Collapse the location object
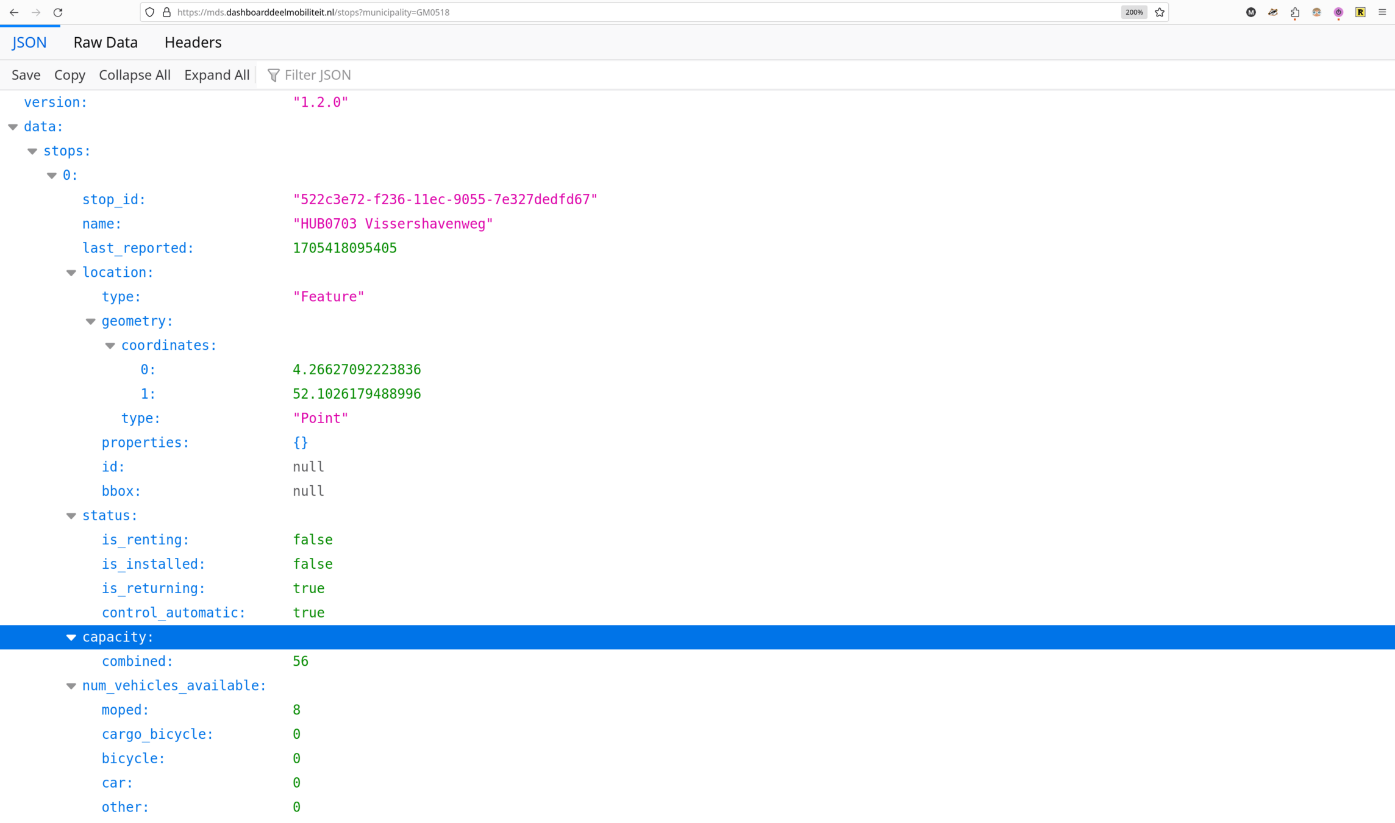The image size is (1395, 823). [x=71, y=273]
